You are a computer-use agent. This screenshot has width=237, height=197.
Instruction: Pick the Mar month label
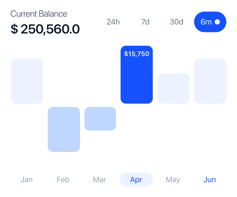(99, 180)
